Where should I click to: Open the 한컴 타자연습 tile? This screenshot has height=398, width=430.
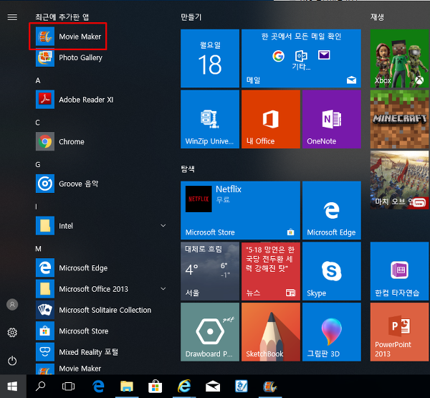tap(399, 271)
